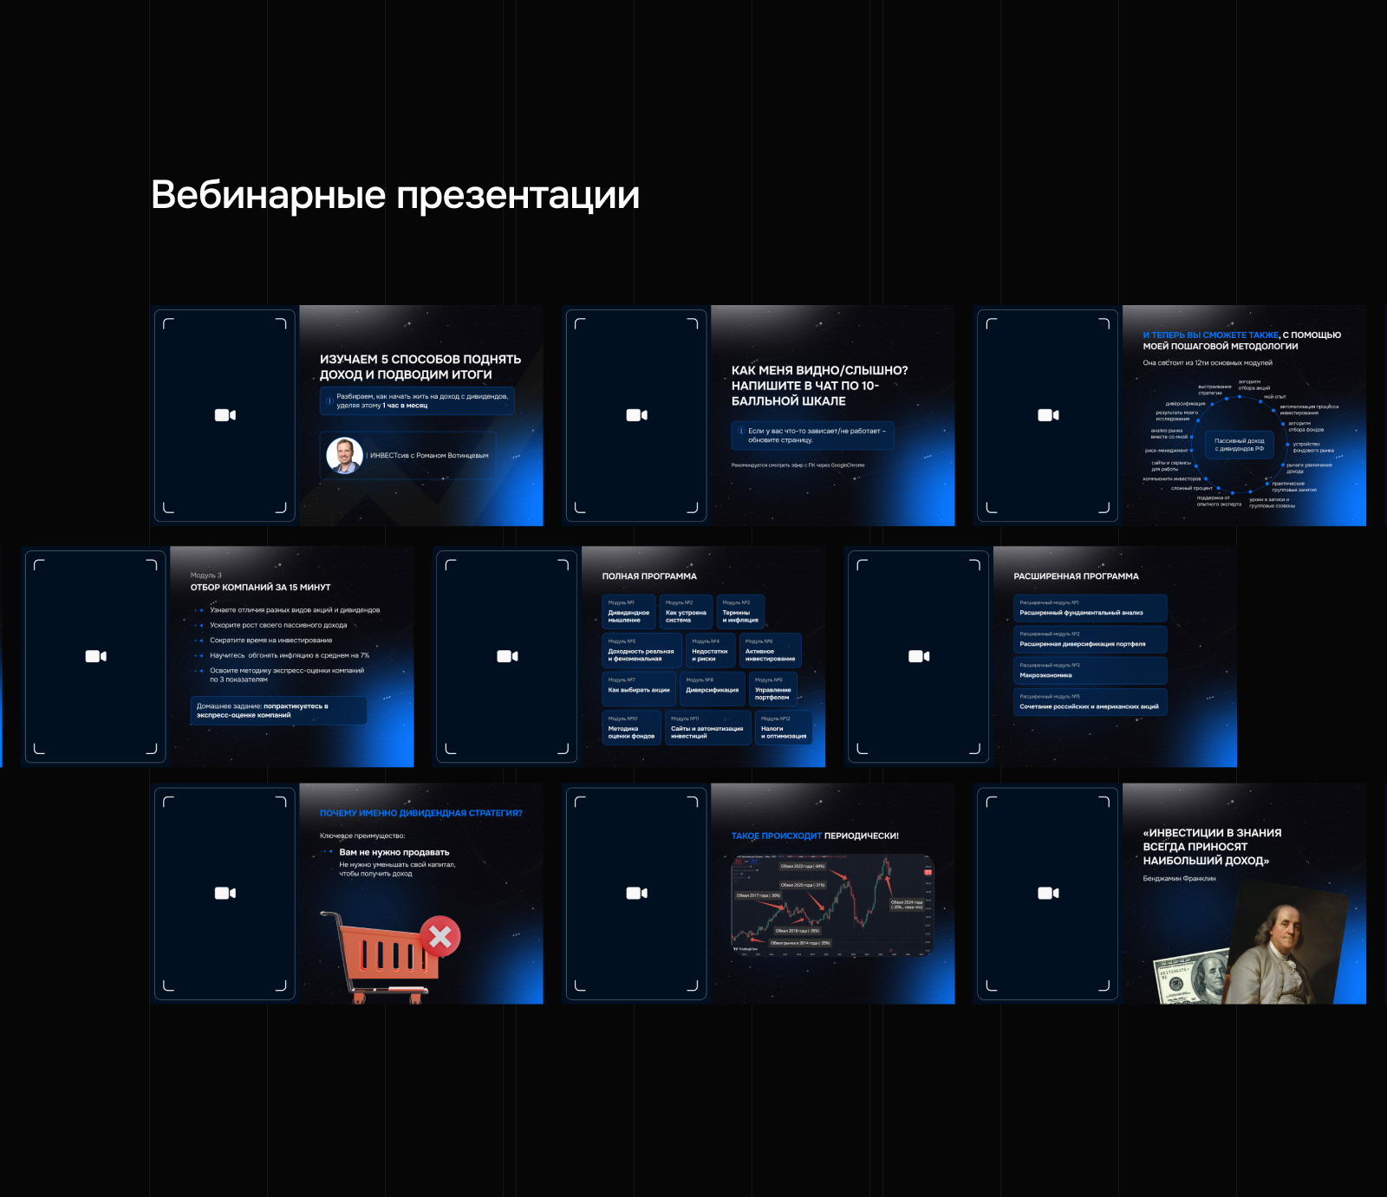The width and height of the screenshot is (1387, 1197).
Task: Click the "Пассивный доход с дивидендов РФ" central badge
Action: click(1239, 443)
